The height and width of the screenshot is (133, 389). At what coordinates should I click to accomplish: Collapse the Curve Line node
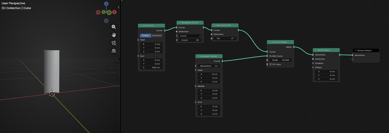[141, 26]
